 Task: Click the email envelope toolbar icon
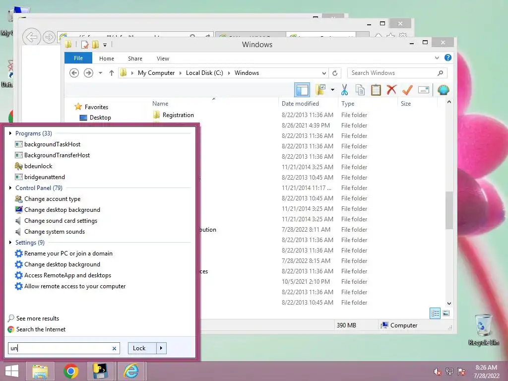424,90
